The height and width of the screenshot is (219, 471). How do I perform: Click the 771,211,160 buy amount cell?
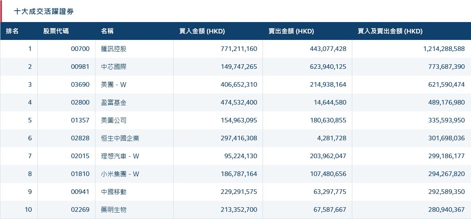[x=238, y=49]
